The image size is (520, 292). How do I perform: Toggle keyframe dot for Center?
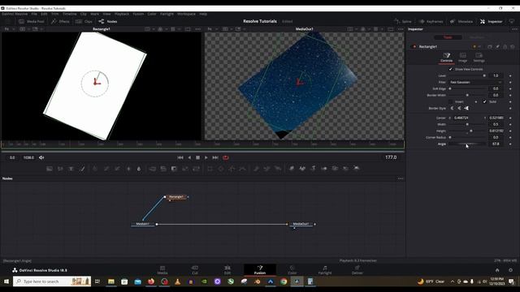click(510, 118)
